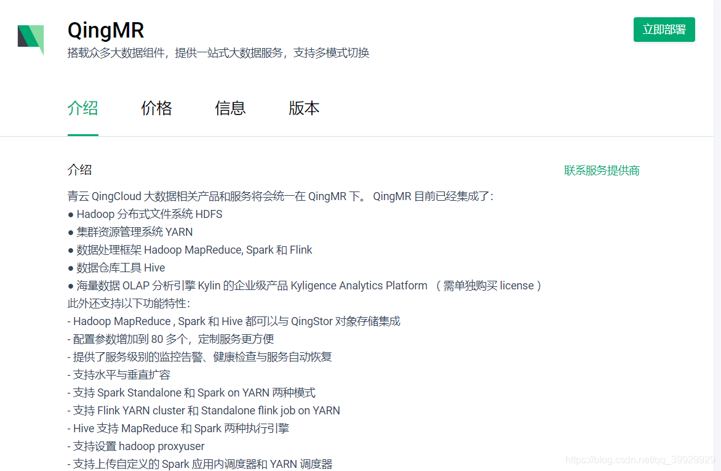Select the subtitle 搭载众多大数据组件 text
The height and width of the screenshot is (471, 721).
coord(218,53)
